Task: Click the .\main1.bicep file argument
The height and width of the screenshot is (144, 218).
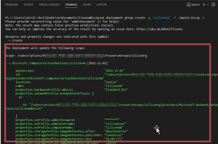Action: click(189, 18)
